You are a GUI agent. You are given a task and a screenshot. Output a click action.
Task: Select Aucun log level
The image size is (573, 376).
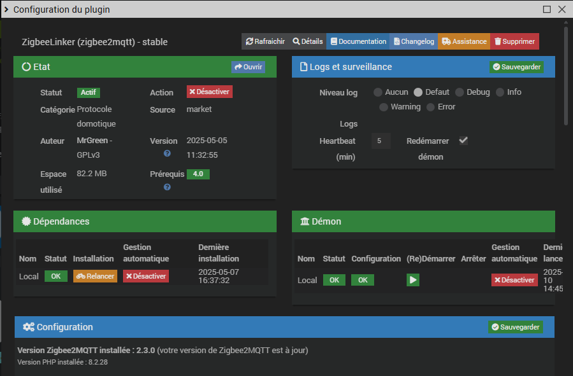[x=378, y=92]
